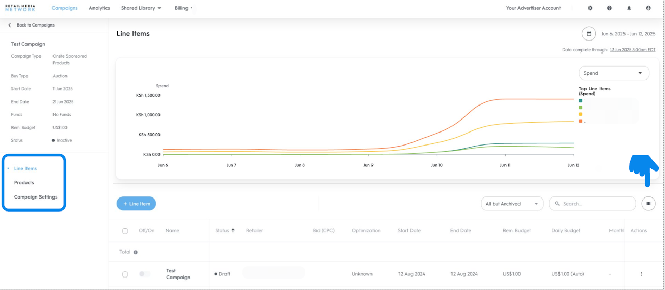Open the user account profile icon
This screenshot has height=290, width=665.
pos(648,8)
